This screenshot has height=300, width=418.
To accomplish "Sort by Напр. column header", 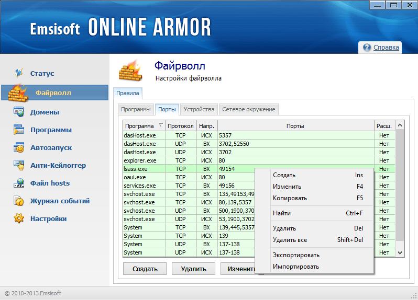I will click(x=206, y=126).
